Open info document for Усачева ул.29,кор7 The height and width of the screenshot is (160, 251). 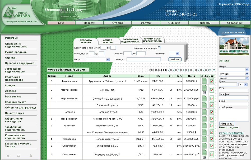point(204,152)
